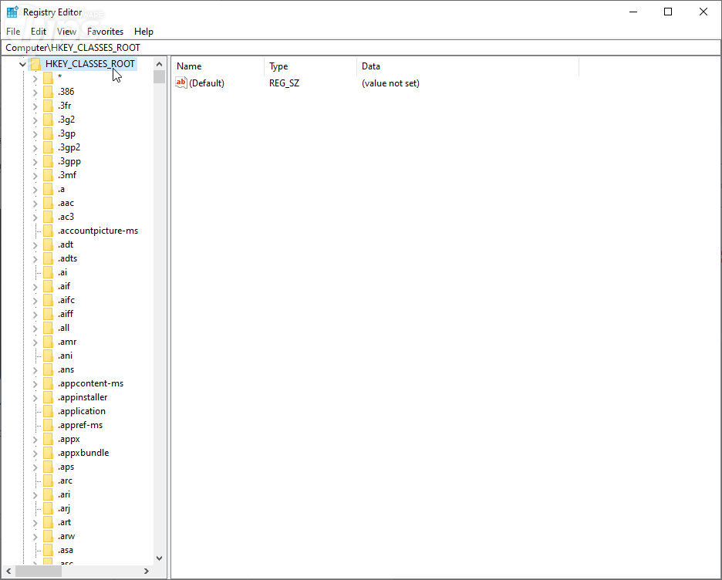Click the folder icon beside .aiff
The image size is (722, 580).
pyautogui.click(x=48, y=314)
